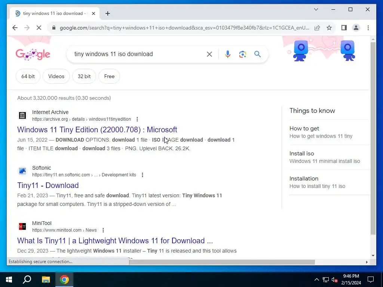
Task: Open the clock showing 9:46 PM
Action: [x=351, y=280]
